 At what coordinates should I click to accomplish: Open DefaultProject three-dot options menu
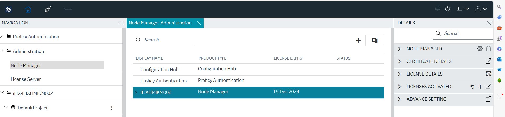112,108
